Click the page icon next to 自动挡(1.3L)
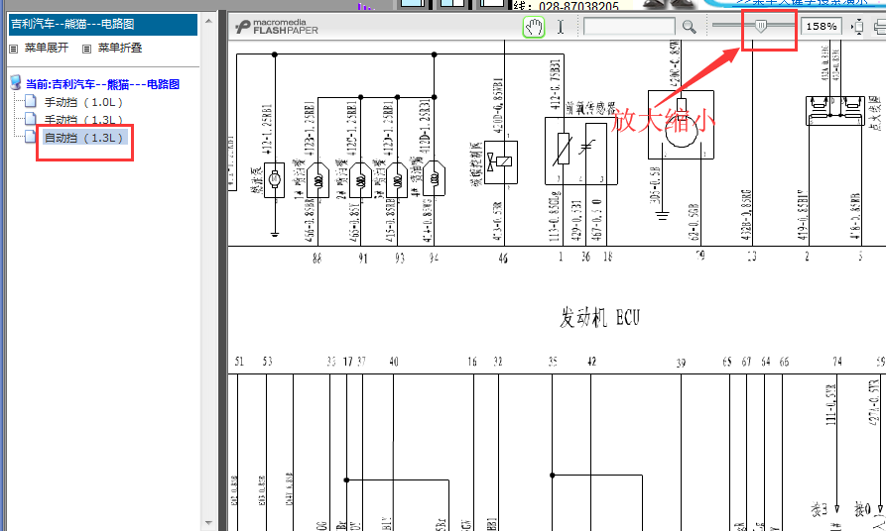 31,137
